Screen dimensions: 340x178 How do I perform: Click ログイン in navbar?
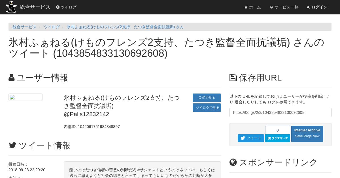pyautogui.click(x=317, y=7)
